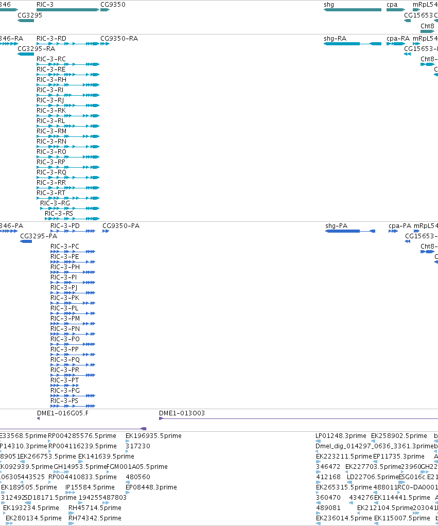Click EST EK280134.5prime label
Screen dimensions: 438x526
(x=33, y=518)
